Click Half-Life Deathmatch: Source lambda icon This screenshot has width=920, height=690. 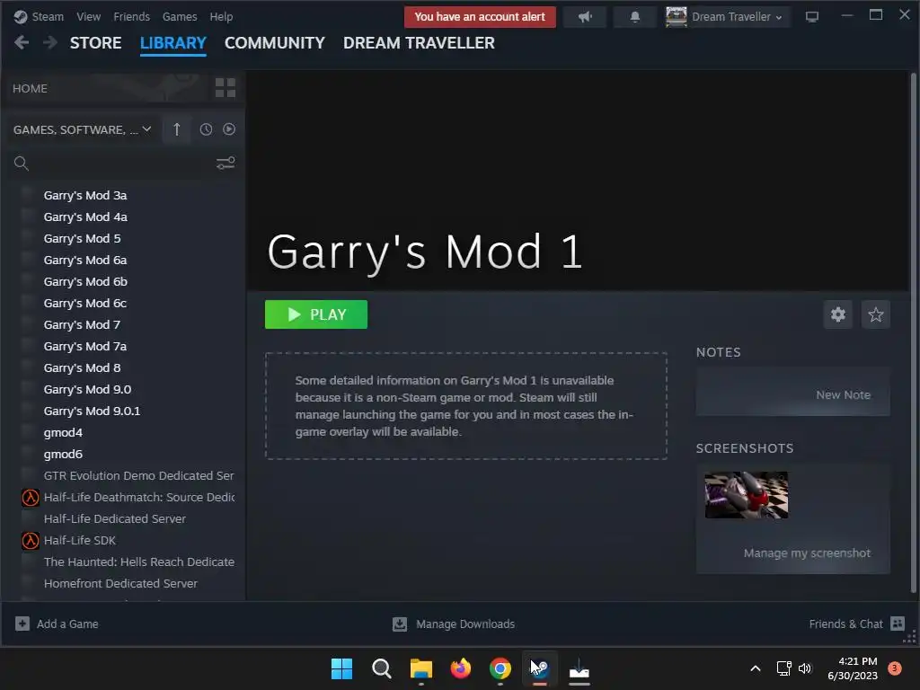pos(30,498)
